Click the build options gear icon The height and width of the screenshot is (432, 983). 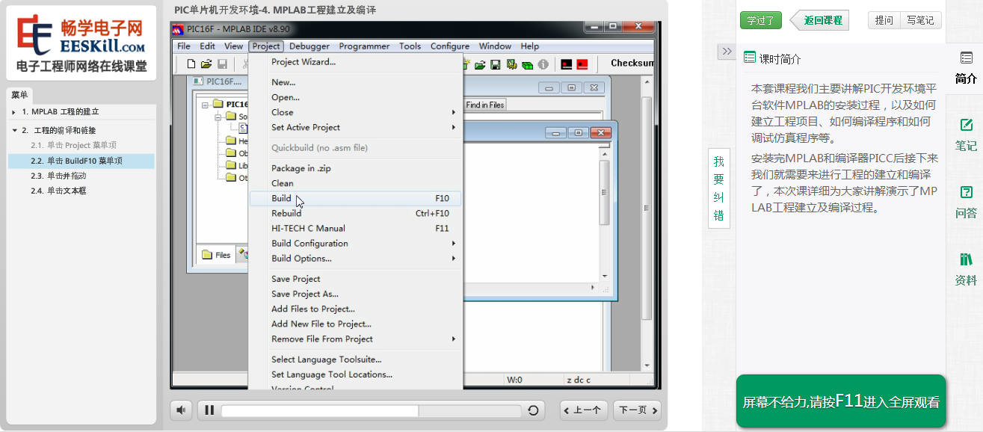coord(511,65)
